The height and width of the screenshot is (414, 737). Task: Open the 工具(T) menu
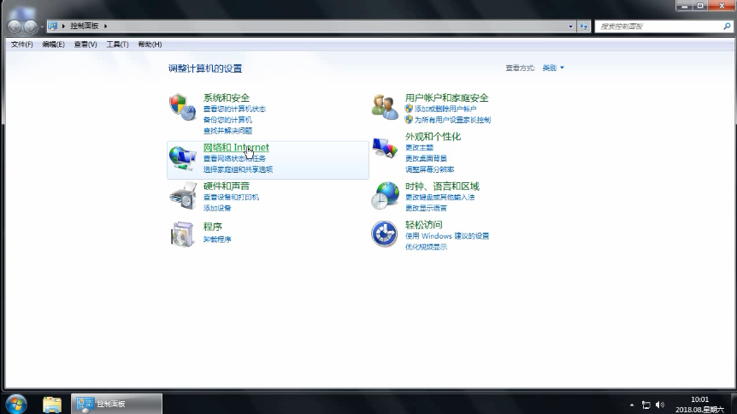click(x=117, y=44)
